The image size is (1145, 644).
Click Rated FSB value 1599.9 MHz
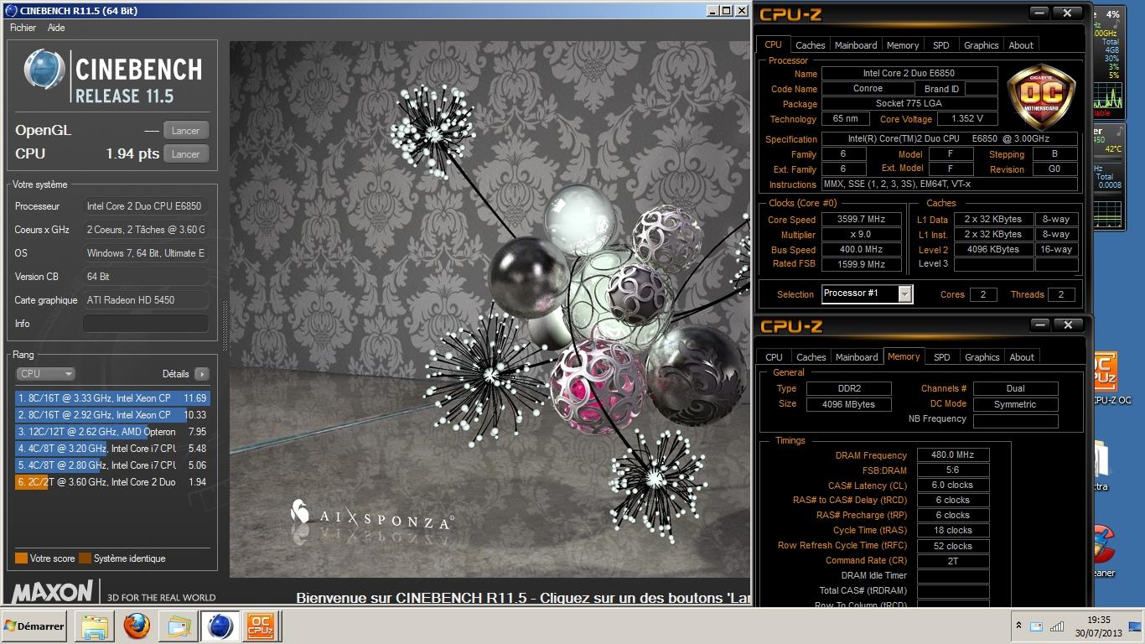[861, 264]
